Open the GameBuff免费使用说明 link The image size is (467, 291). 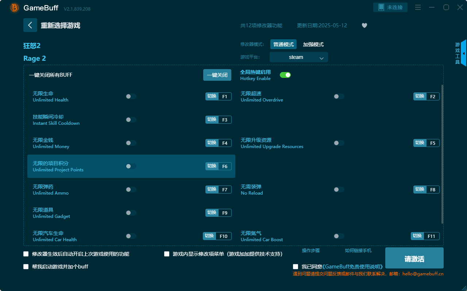pos(352,266)
